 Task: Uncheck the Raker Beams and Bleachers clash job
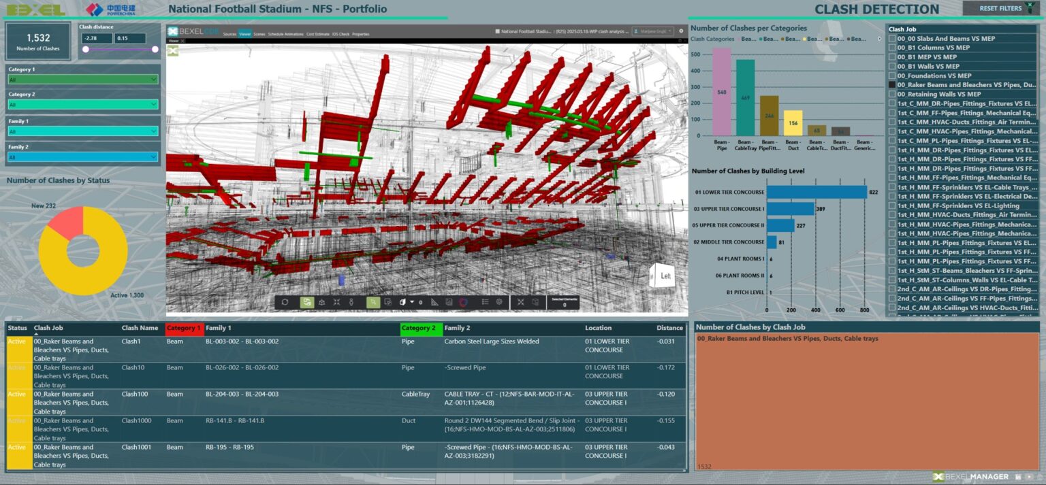tap(891, 84)
